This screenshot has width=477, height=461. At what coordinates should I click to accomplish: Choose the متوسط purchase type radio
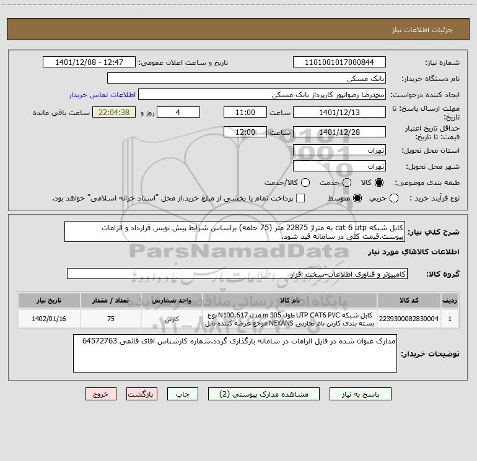357,199
